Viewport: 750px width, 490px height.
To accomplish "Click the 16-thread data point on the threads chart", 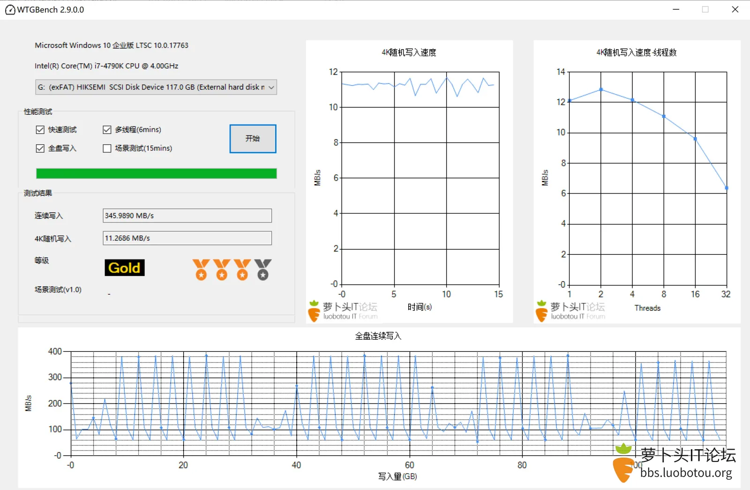I will click(695, 139).
